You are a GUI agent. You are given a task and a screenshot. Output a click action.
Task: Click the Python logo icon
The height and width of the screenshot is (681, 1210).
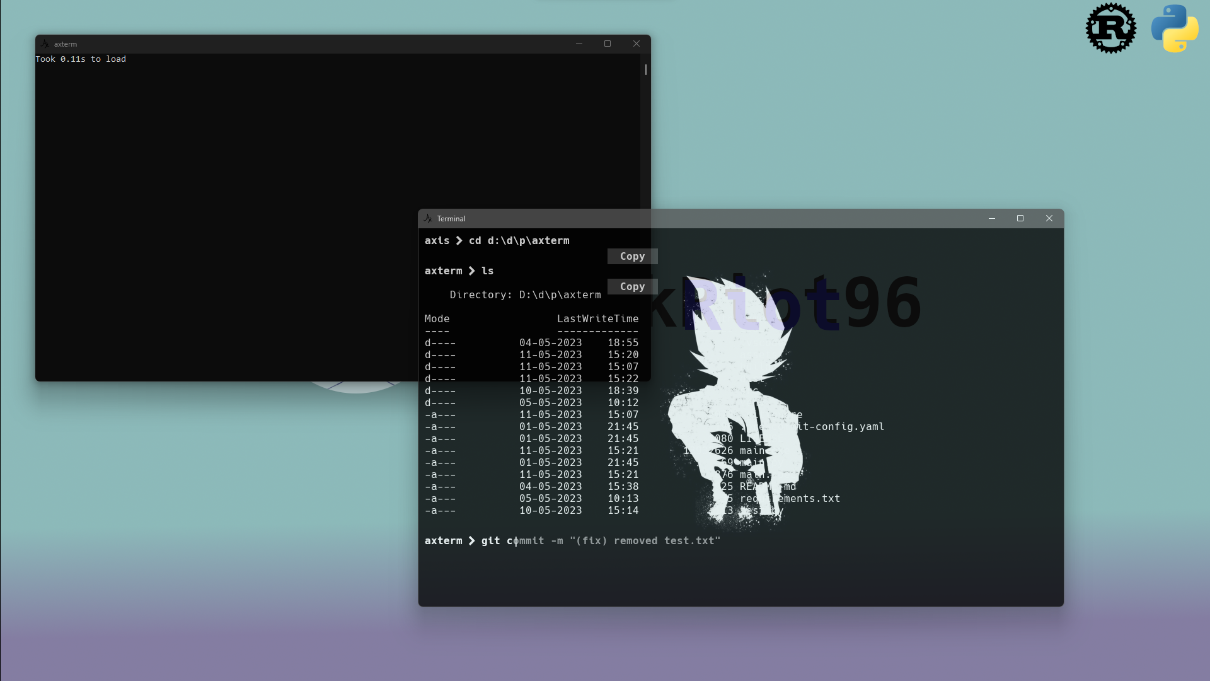pos(1175,28)
